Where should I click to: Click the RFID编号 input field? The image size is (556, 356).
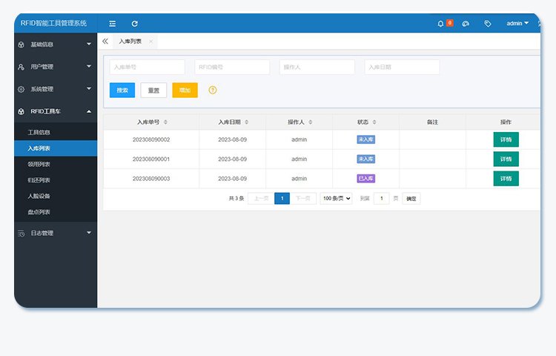232,67
